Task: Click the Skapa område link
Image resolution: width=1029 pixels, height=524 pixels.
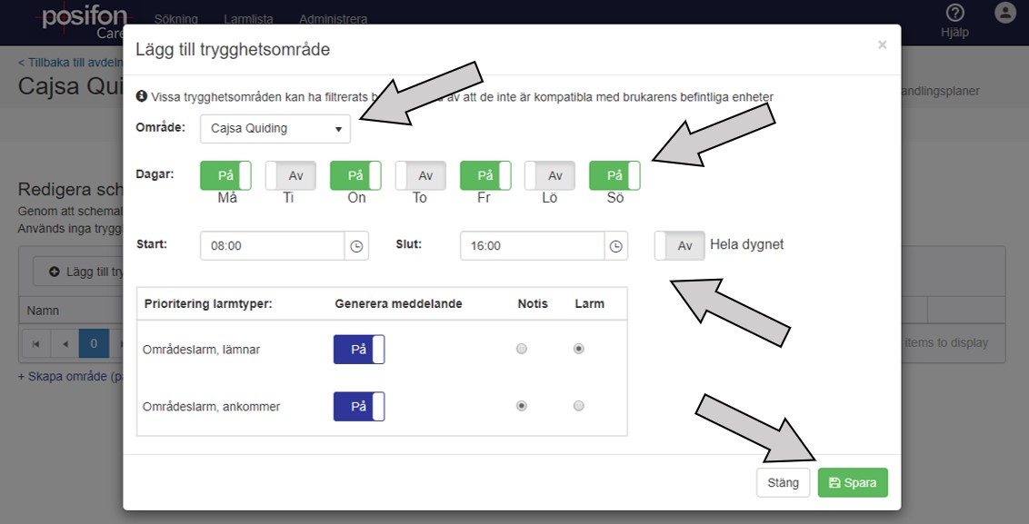Action: click(x=71, y=377)
